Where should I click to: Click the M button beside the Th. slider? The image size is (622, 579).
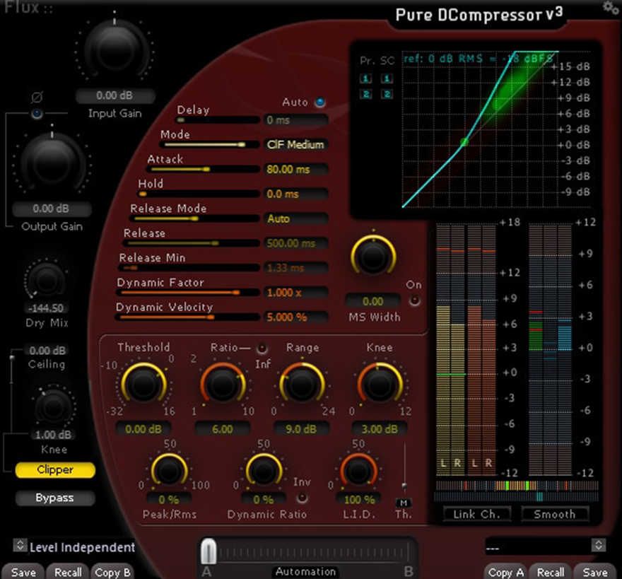click(x=404, y=503)
